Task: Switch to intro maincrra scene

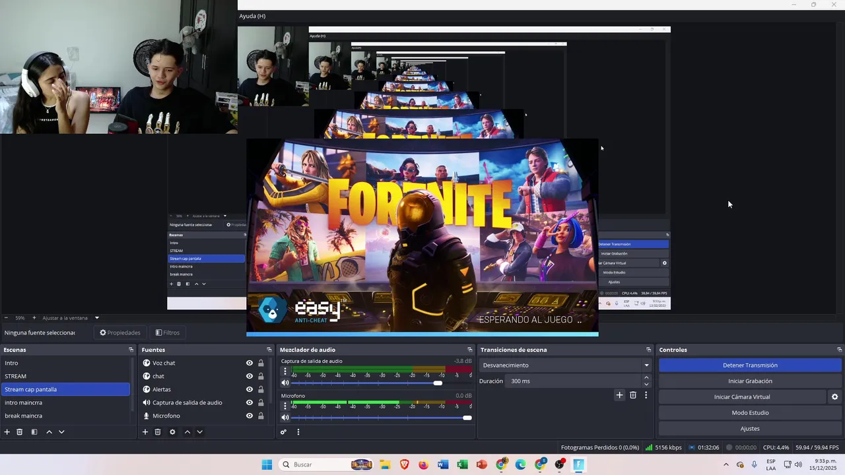Action: (65, 402)
